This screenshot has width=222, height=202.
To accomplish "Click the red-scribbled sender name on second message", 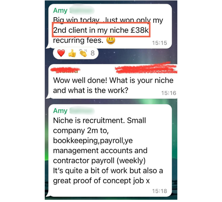I will [x=65, y=70].
